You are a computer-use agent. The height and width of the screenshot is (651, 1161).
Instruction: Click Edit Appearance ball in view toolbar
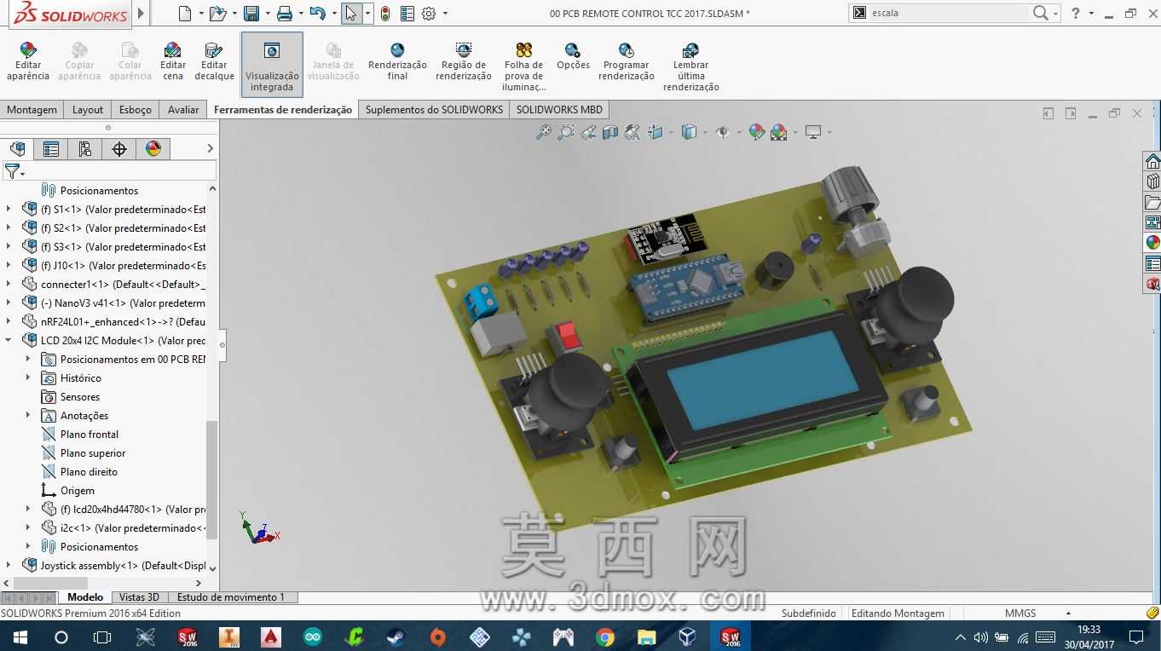click(x=756, y=132)
